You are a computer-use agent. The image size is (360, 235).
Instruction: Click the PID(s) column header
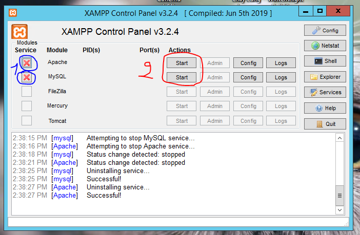pyautogui.click(x=91, y=50)
